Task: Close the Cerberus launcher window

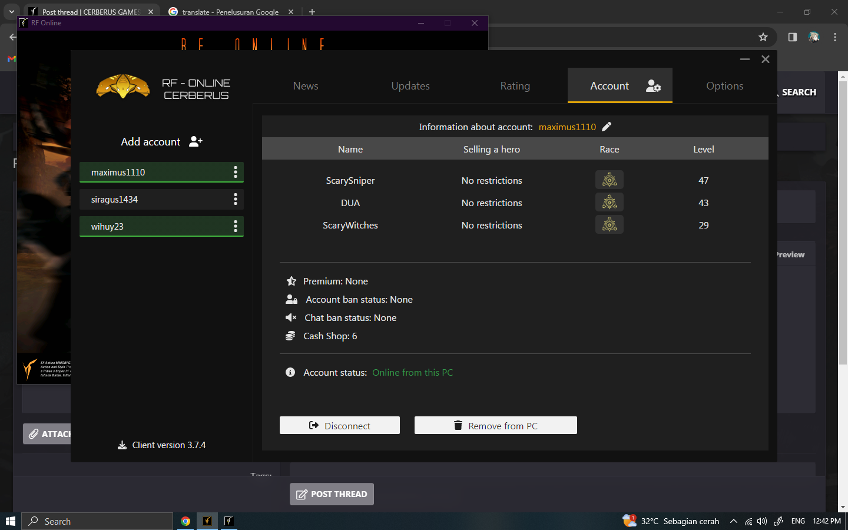Action: pos(766,59)
